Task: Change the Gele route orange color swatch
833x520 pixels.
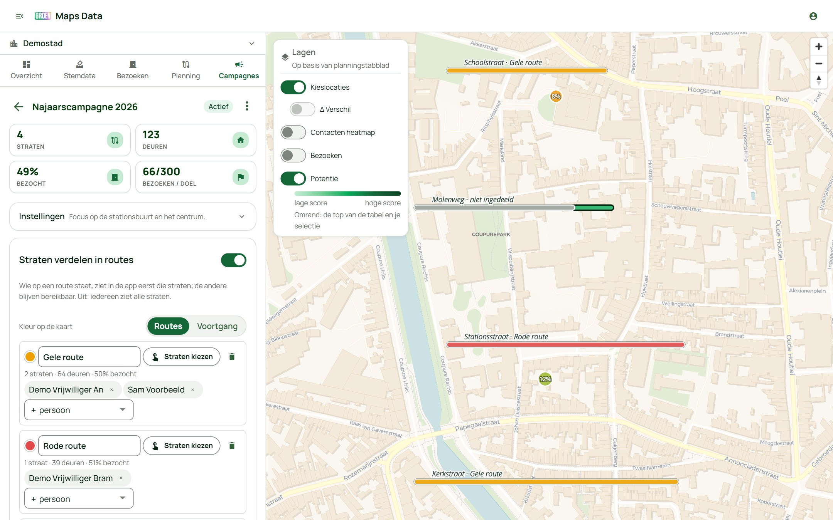Action: click(30, 357)
